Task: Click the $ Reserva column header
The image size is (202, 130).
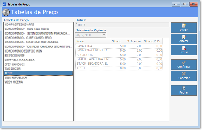Action: click(x=134, y=41)
